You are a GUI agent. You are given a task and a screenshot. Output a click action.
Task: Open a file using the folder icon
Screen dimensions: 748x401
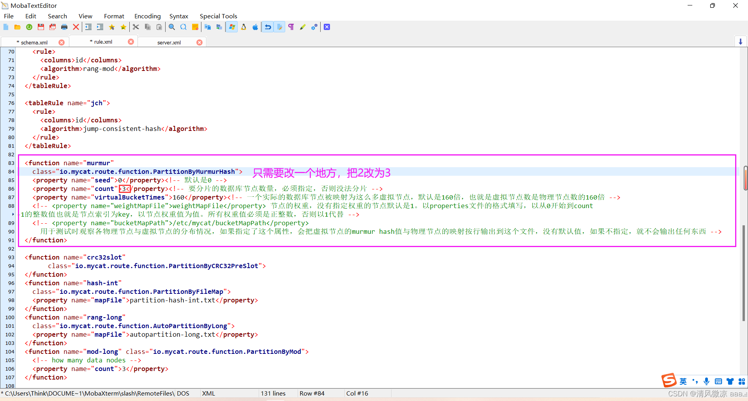tap(18, 27)
